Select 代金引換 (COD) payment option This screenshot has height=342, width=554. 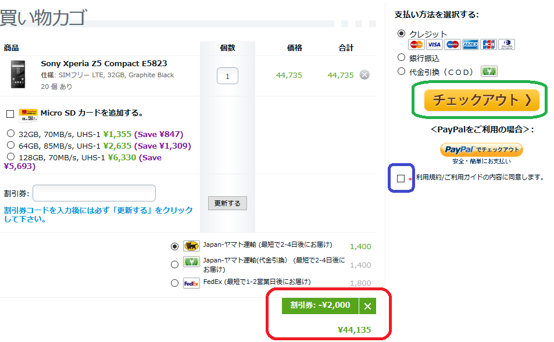tap(401, 71)
